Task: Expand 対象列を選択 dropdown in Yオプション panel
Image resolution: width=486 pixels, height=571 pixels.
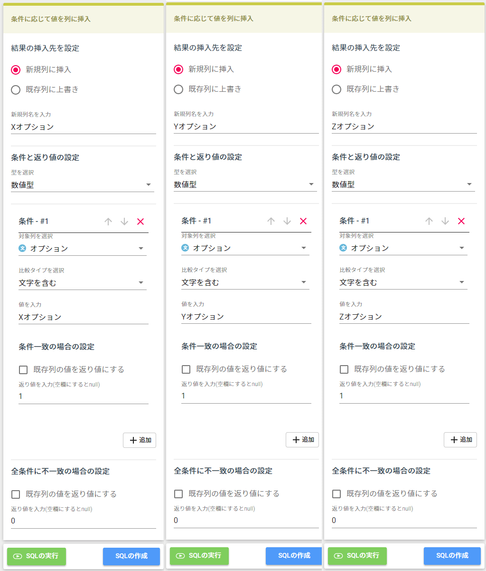Action: 245,248
